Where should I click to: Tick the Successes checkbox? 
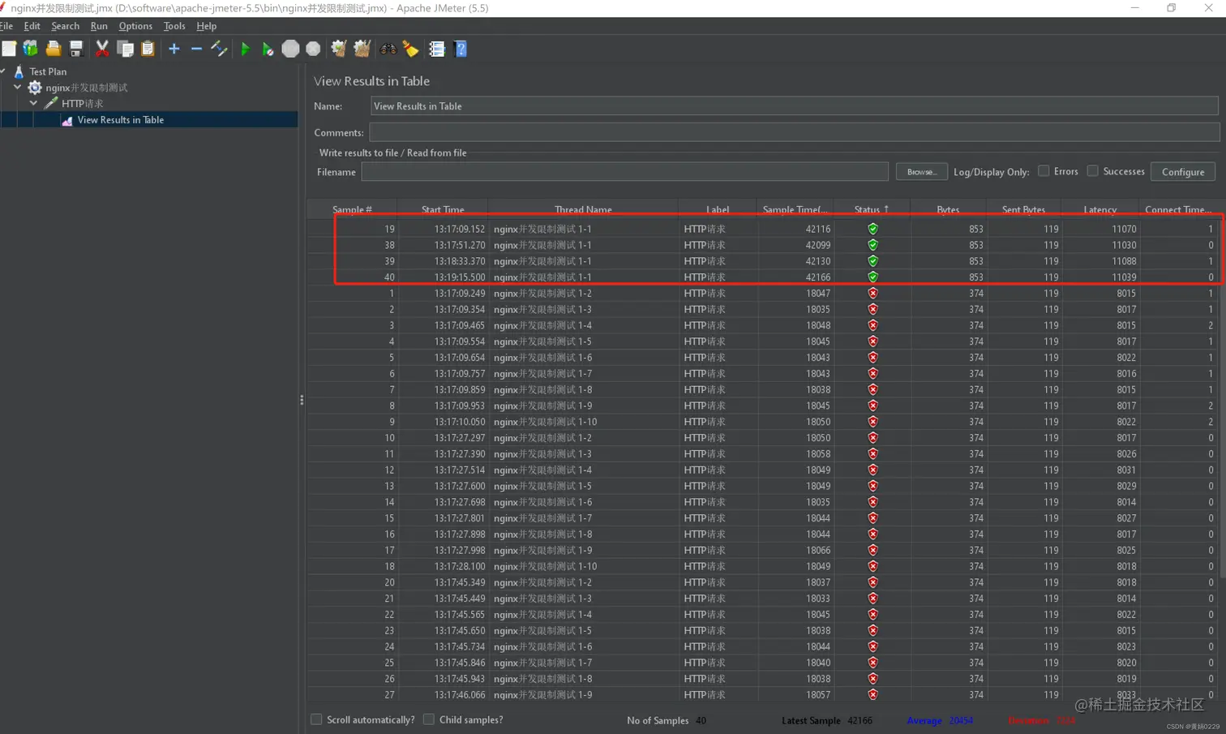tap(1092, 171)
